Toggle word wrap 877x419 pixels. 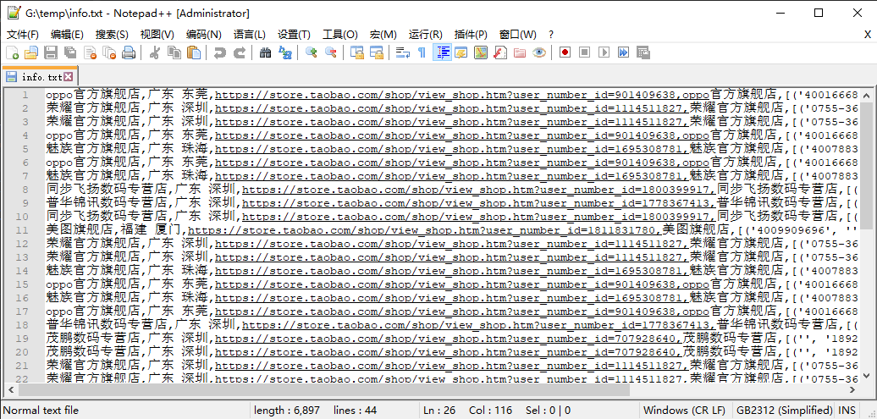pyautogui.click(x=403, y=52)
